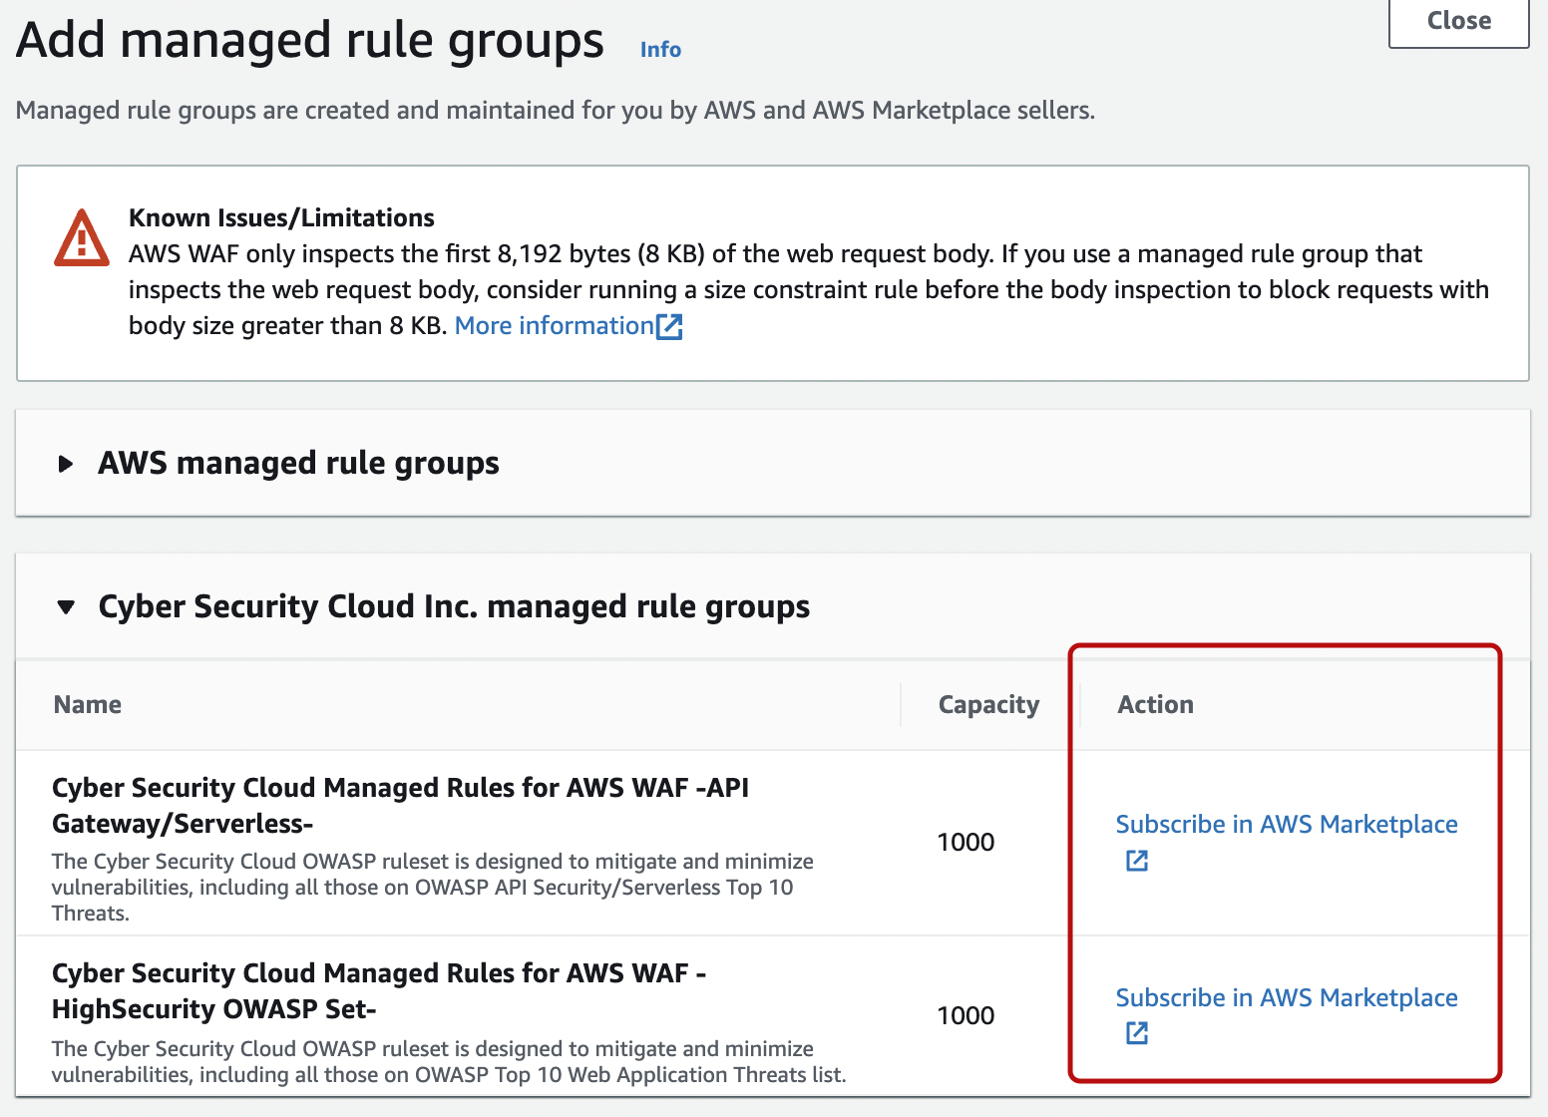Click description mentioning Top 10 Web Application Threats
The width and height of the screenshot is (1548, 1117).
[449, 1062]
